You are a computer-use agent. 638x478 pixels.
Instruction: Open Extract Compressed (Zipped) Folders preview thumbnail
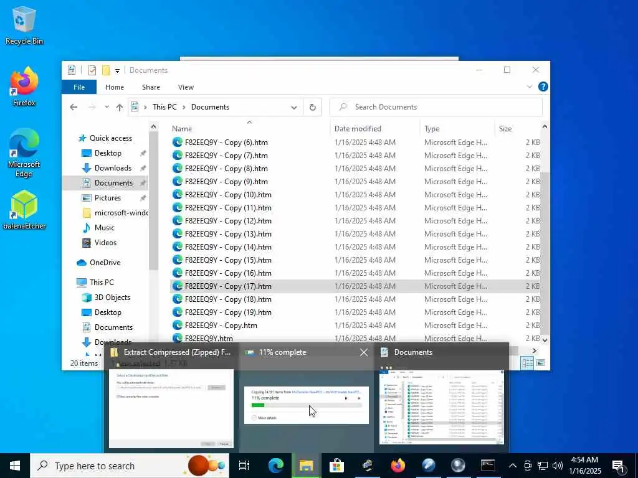tap(171, 408)
